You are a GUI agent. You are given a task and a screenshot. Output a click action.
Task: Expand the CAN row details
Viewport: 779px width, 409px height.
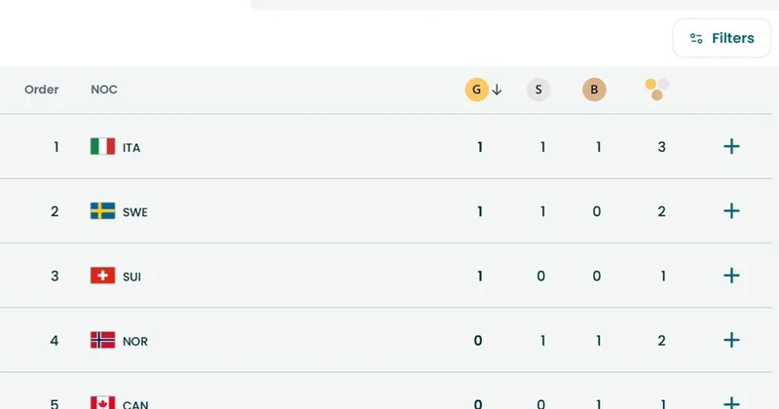pos(732,402)
